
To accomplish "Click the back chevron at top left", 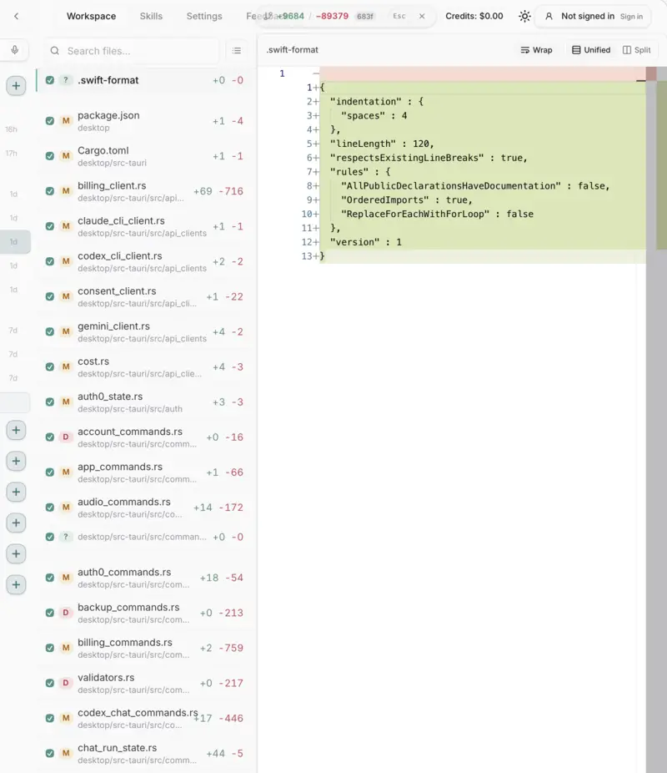I will pos(18,15).
